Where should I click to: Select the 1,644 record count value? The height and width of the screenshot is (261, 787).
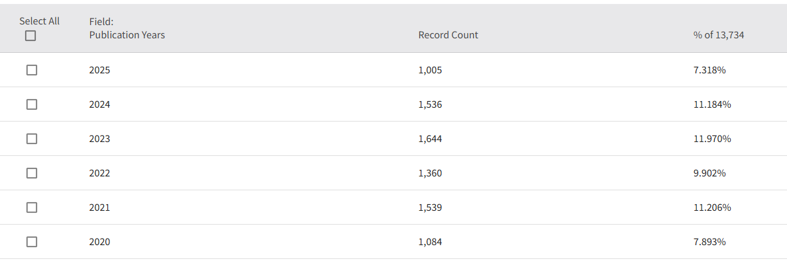(430, 139)
